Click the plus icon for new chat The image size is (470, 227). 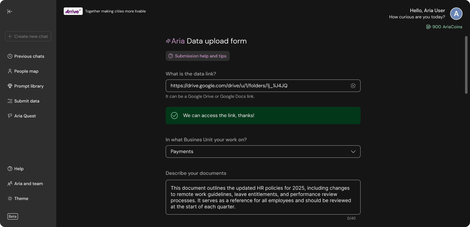click(x=10, y=36)
